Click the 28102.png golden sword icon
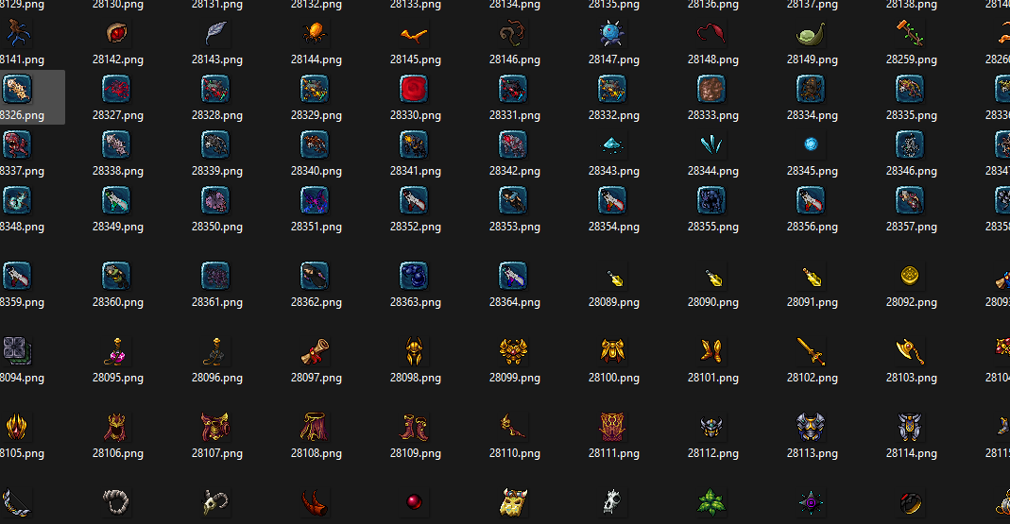 pos(811,351)
